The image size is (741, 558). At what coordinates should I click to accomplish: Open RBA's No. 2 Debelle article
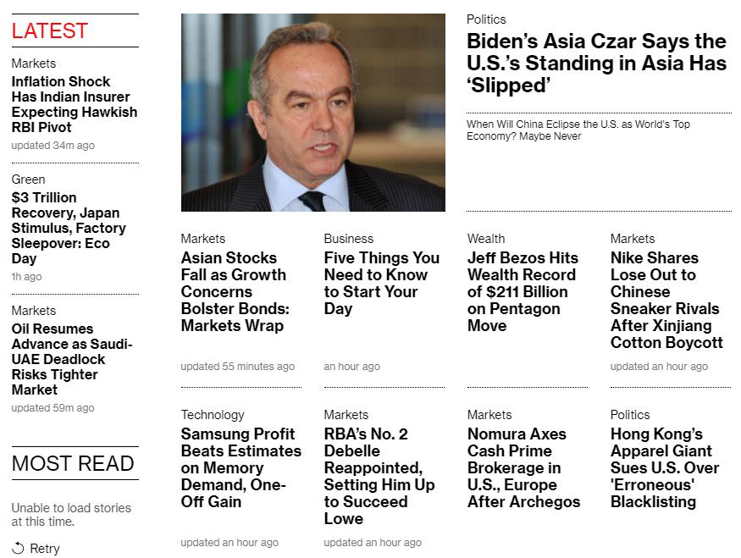click(x=379, y=476)
